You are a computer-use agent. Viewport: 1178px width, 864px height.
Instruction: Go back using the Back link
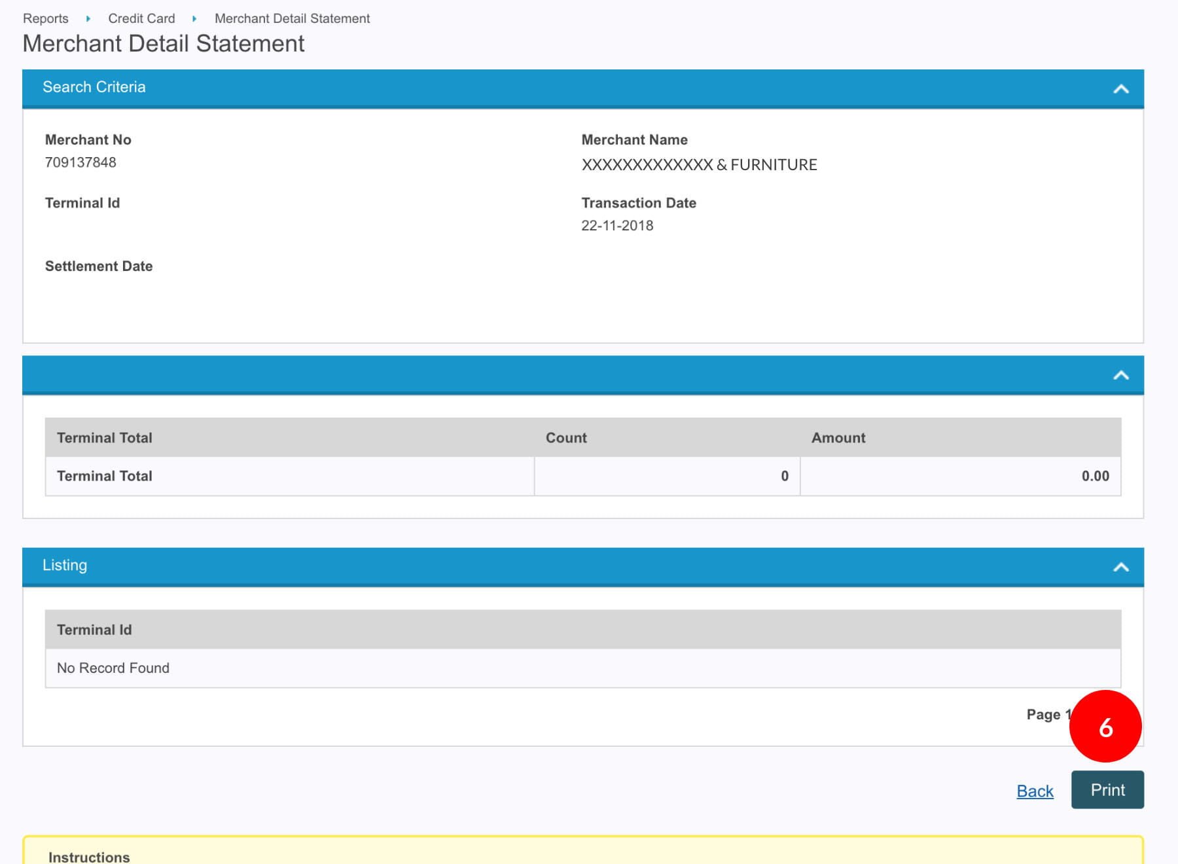1034,791
